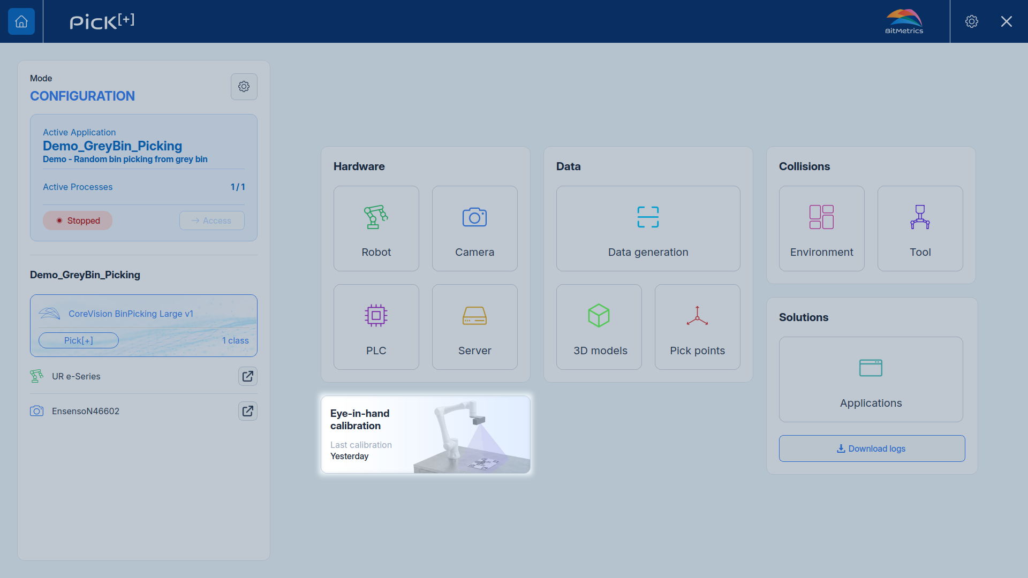This screenshot has height=578, width=1028.
Task: Click the UR e-Series robot icon
Action: (37, 376)
